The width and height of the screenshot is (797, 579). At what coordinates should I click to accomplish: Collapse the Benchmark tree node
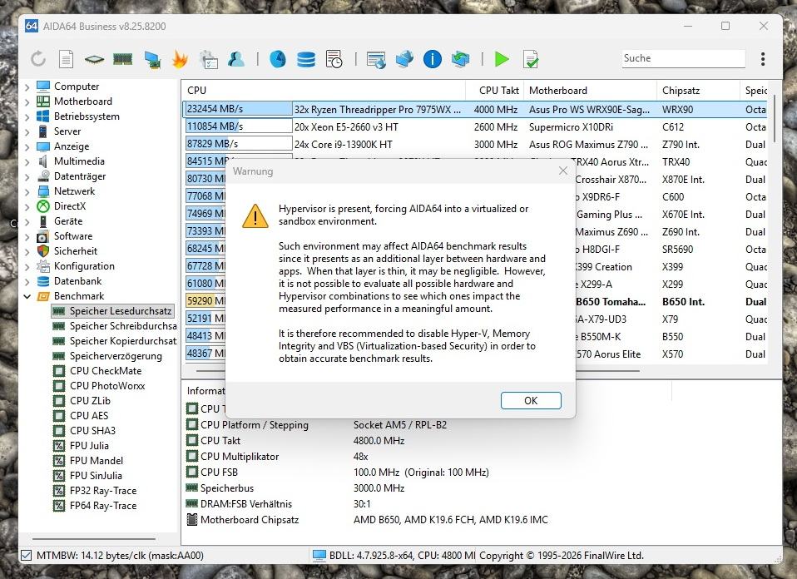[27, 296]
